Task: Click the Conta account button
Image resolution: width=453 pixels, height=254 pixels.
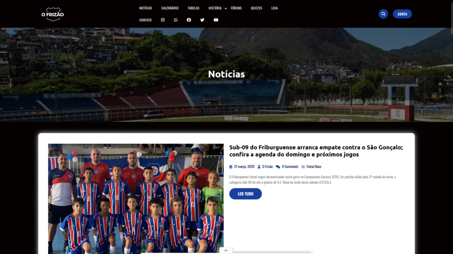Action: tap(402, 14)
